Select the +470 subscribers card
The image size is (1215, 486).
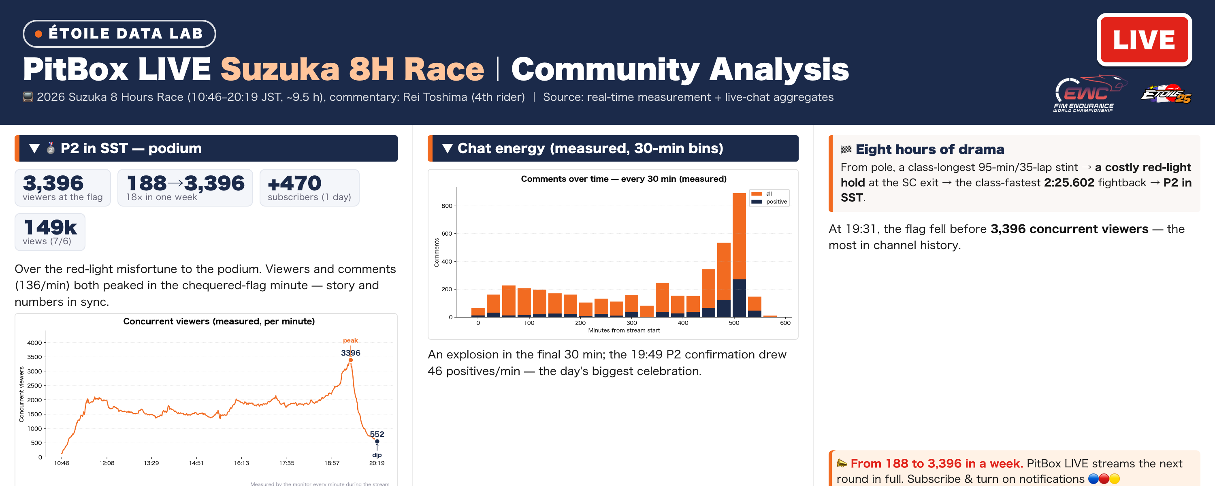309,188
